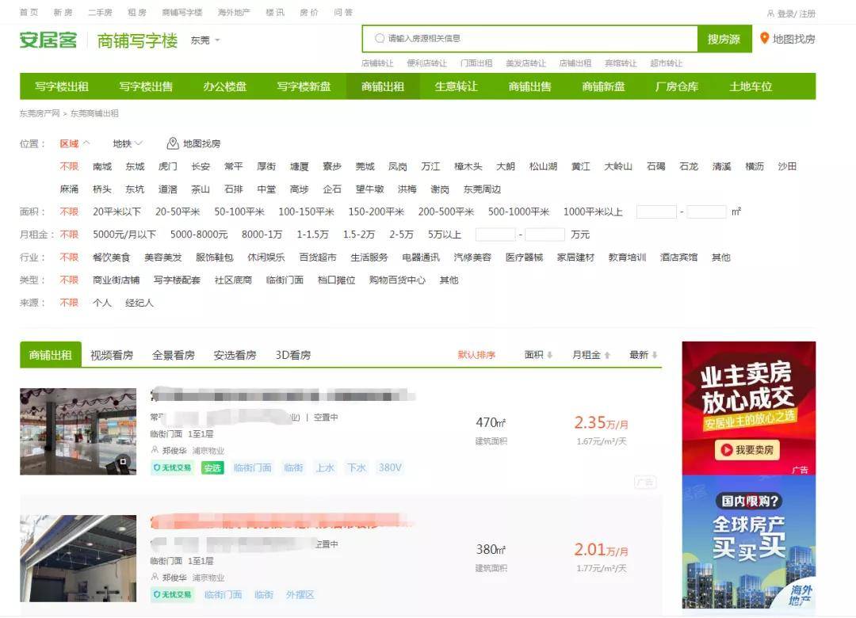Expand the 地铁 location filter
Screen dimensions: 856x618
click(x=128, y=143)
